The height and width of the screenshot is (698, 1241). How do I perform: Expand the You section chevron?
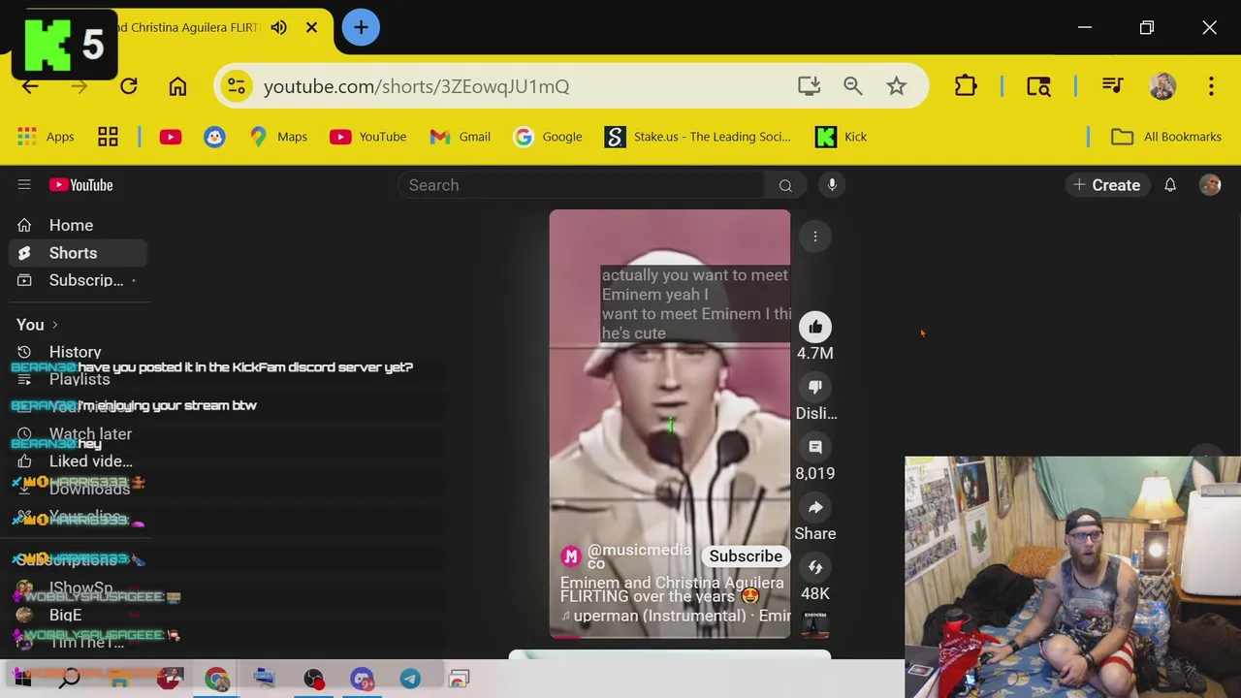(55, 325)
